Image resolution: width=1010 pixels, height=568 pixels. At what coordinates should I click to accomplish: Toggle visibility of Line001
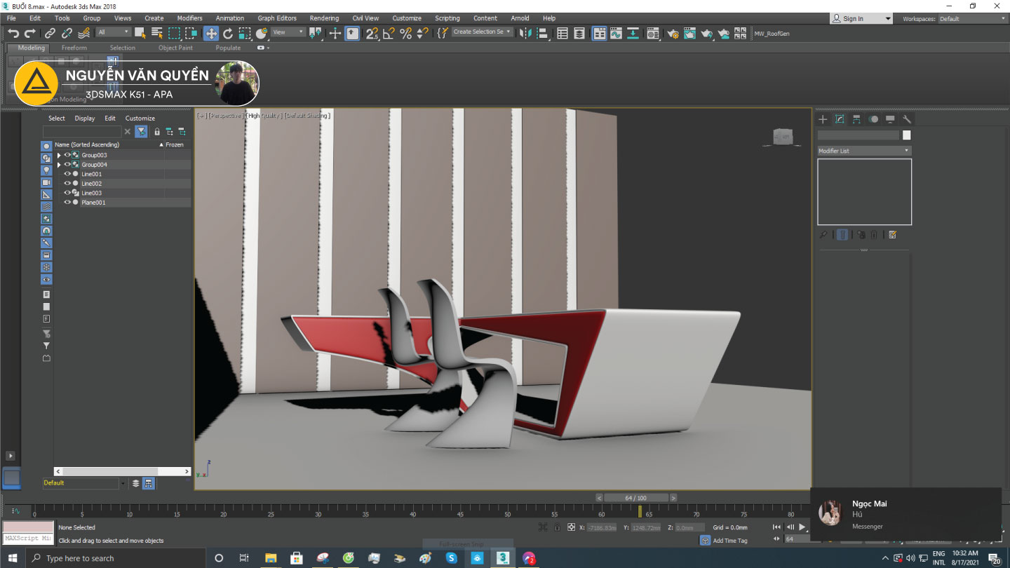pos(67,174)
